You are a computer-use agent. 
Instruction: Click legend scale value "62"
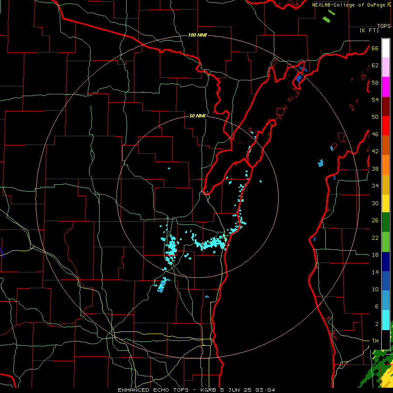tap(375, 65)
